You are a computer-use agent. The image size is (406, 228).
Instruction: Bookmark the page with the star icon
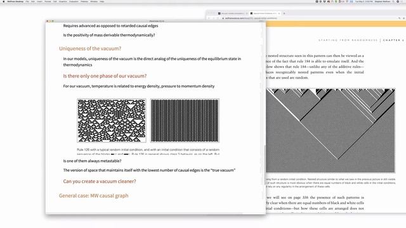(x=403, y=18)
